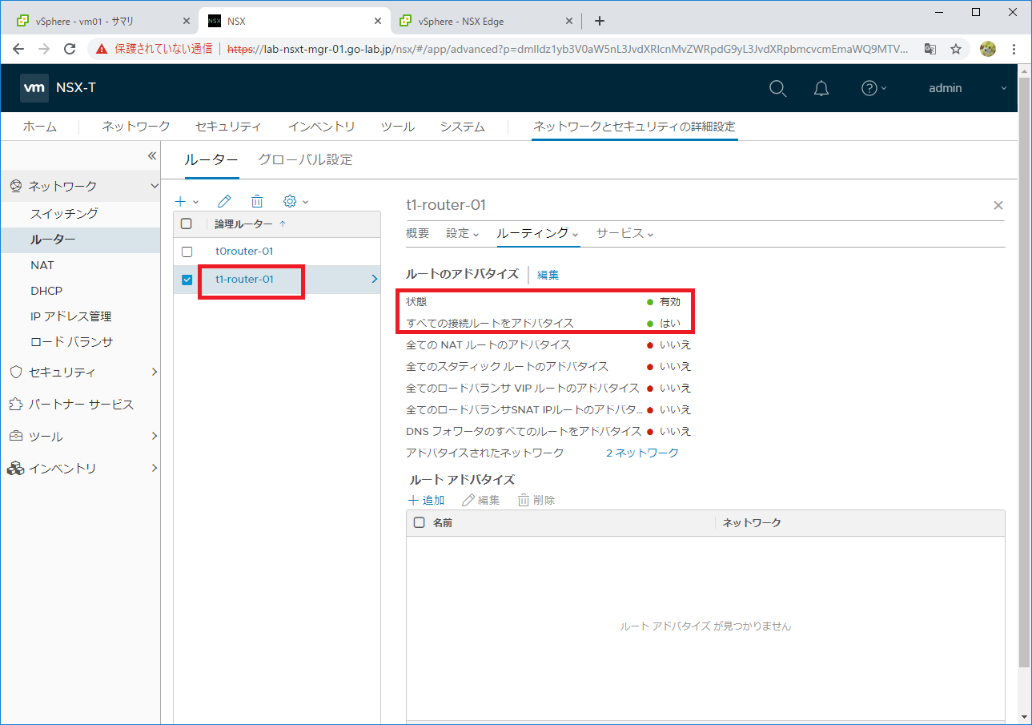
Task: Bookmark this page with the star icon
Action: click(x=956, y=49)
